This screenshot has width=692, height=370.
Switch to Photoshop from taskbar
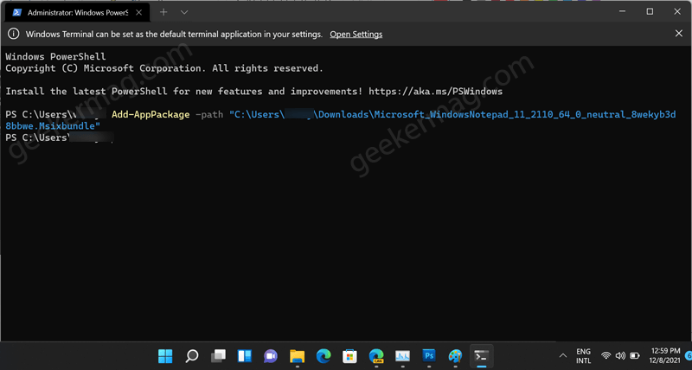pyautogui.click(x=429, y=355)
